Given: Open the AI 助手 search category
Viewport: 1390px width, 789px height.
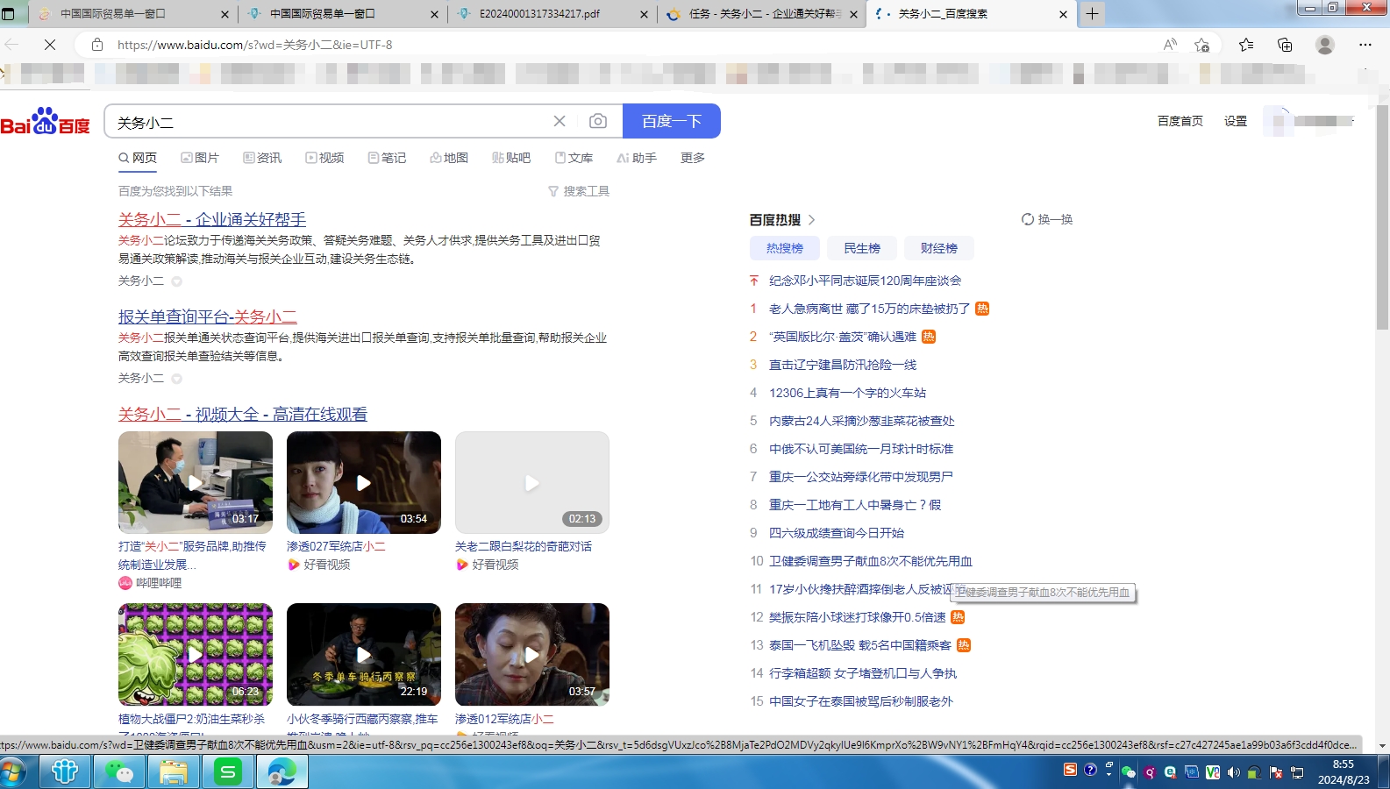Looking at the screenshot, I should pos(636,158).
